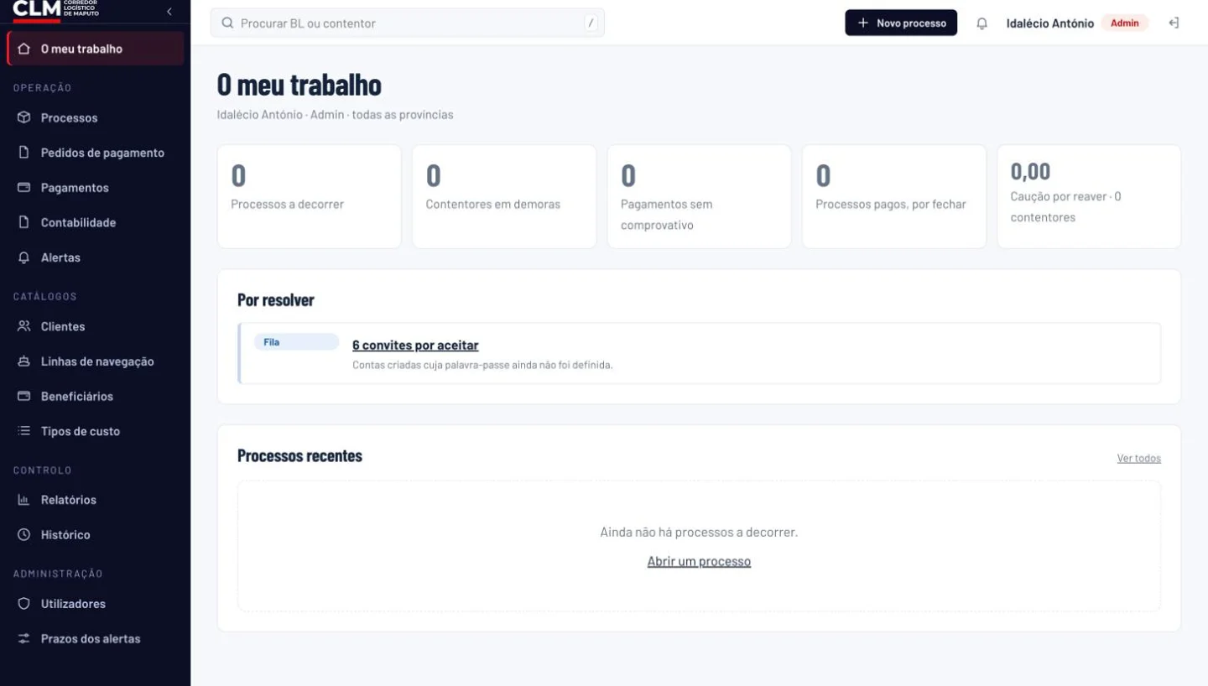
Task: Click the list icon next to Tipos de custo
Action: click(x=23, y=431)
